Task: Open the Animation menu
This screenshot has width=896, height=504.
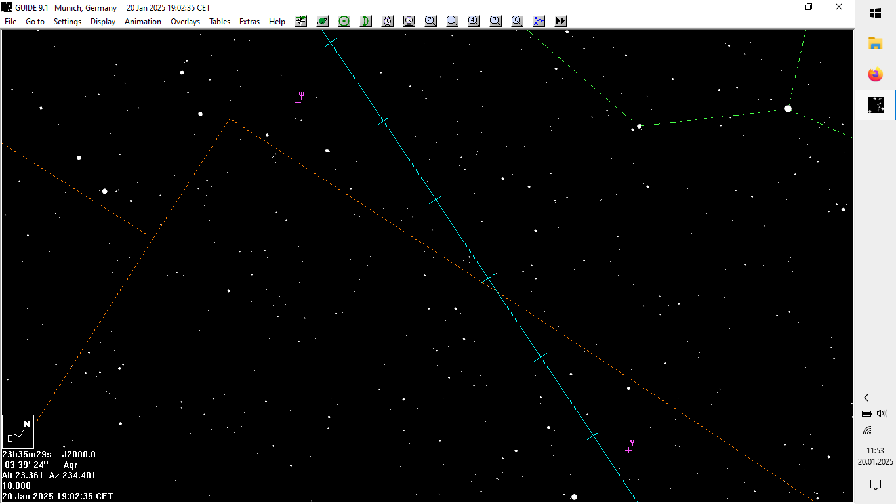Action: 143,22
